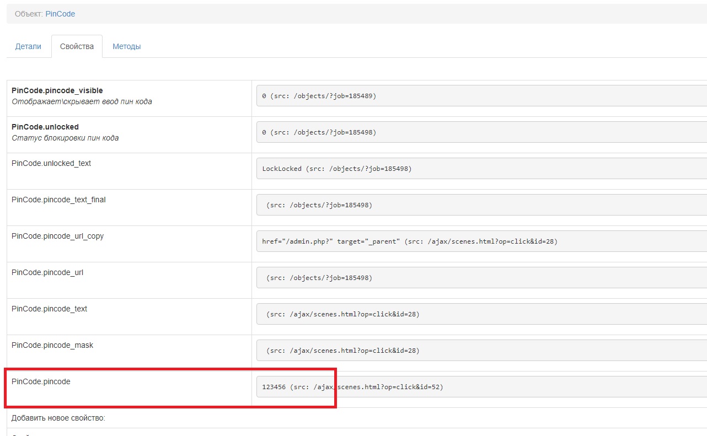The image size is (707, 436).
Task: Click the Добавить новое свойство heading
Action: coord(58,418)
